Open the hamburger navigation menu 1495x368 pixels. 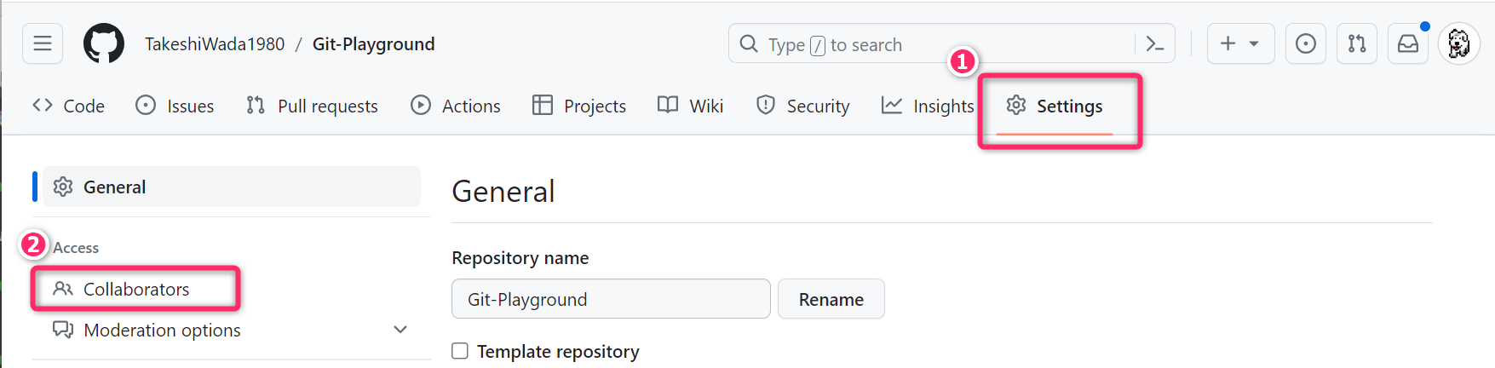(43, 43)
